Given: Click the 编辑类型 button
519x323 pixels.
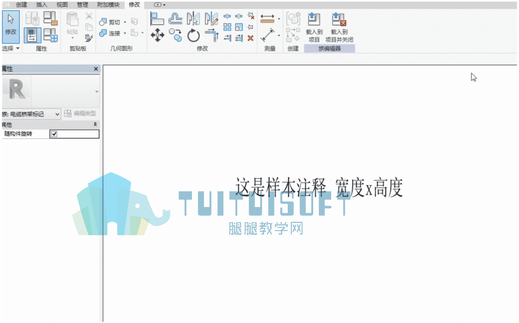Looking at the screenshot, I should 80,113.
